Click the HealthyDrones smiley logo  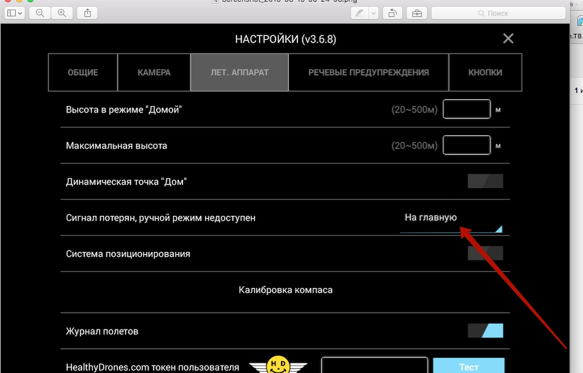pos(278,365)
